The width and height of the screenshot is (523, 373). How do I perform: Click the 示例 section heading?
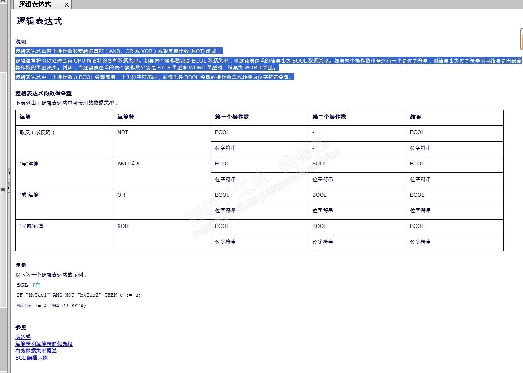tap(21, 265)
